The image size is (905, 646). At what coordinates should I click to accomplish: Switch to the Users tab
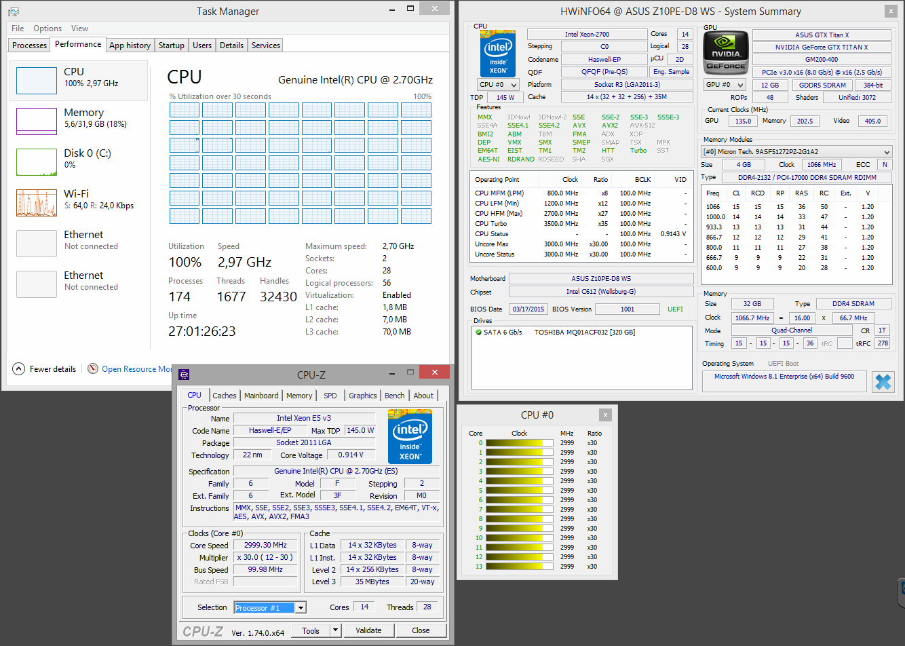202,45
